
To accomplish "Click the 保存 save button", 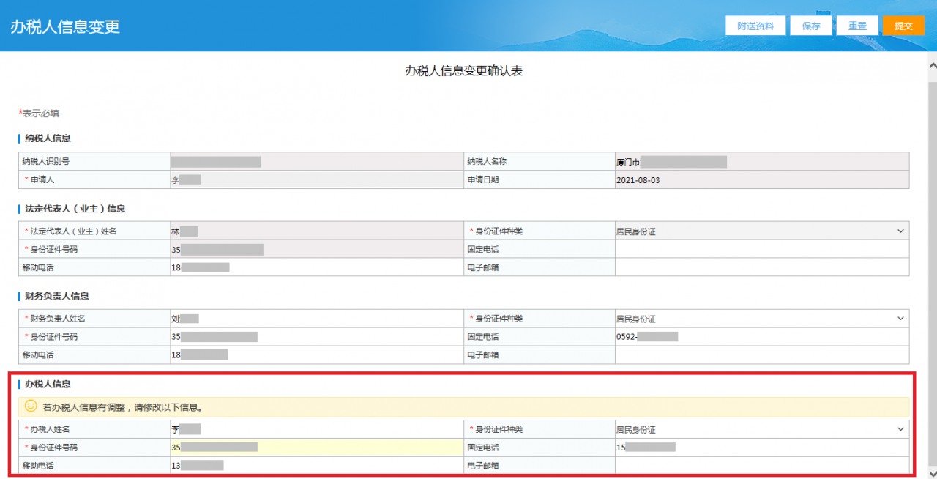I will pos(810,25).
